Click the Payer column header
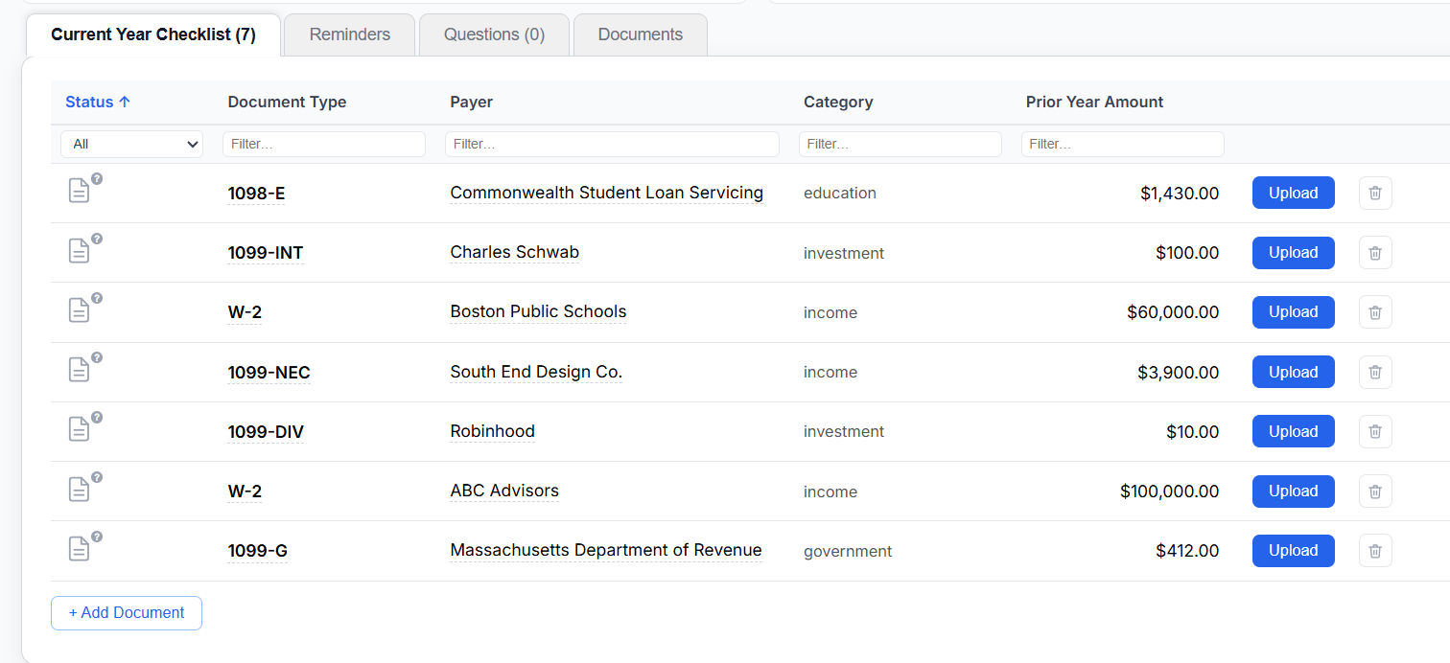The width and height of the screenshot is (1450, 663). (471, 102)
